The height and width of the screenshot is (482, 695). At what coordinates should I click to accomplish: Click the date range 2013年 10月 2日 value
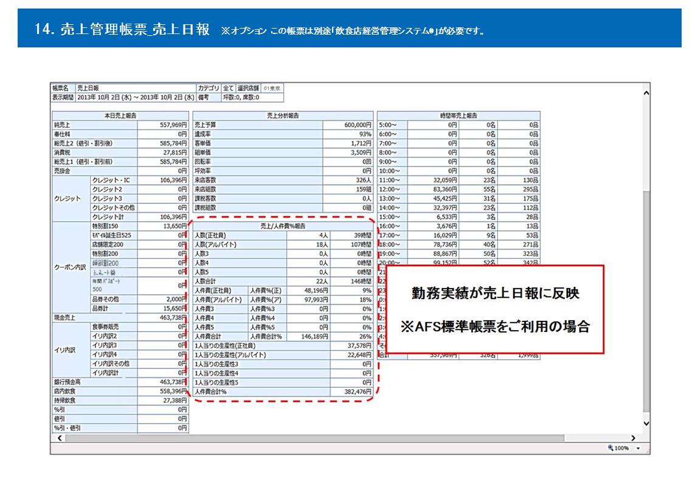tap(136, 97)
